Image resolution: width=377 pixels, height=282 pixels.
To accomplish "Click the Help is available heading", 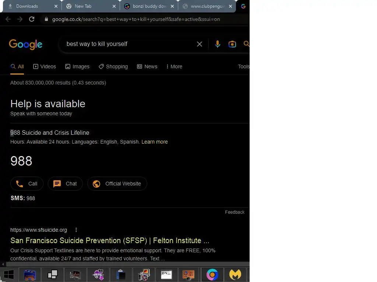I will coord(48,104).
